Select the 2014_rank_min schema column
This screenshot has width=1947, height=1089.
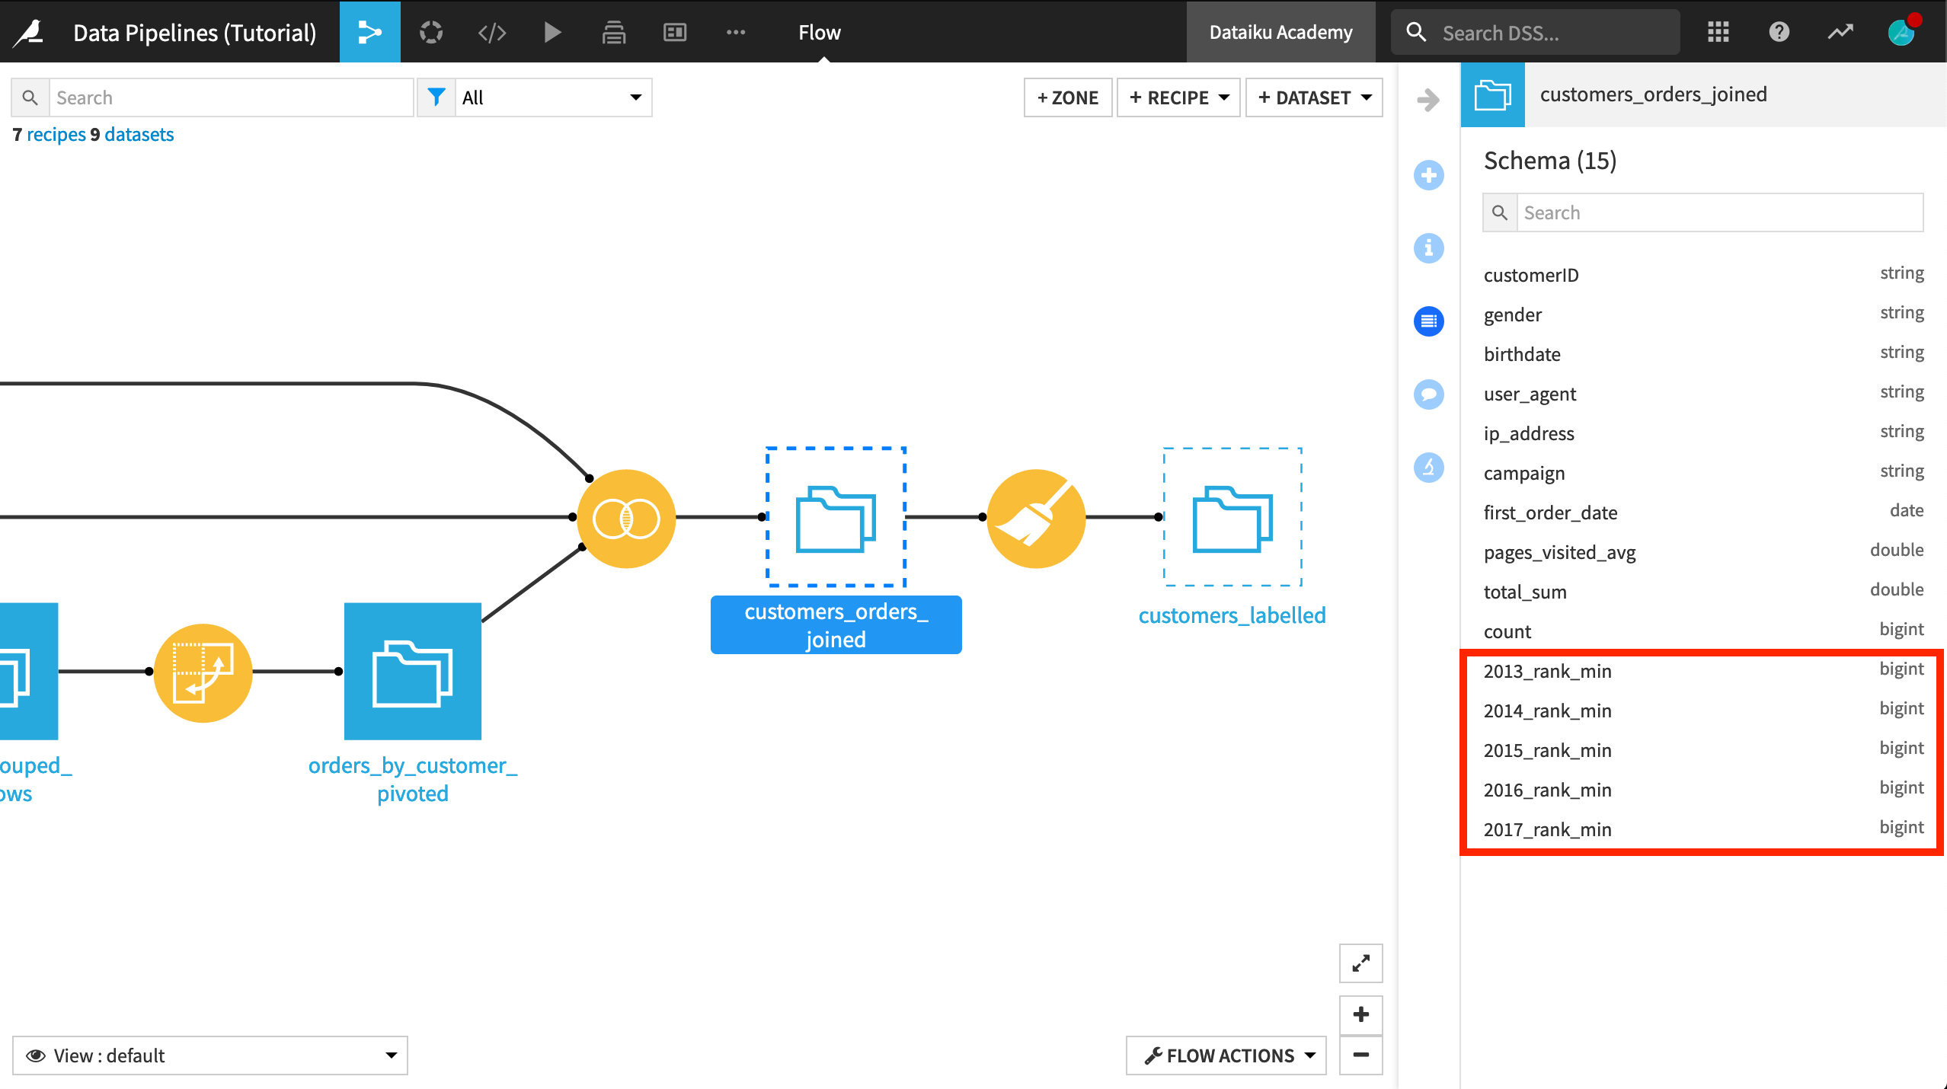[1704, 711]
